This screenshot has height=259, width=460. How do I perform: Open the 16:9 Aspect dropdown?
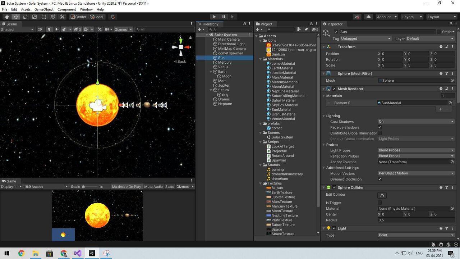pos(46,187)
